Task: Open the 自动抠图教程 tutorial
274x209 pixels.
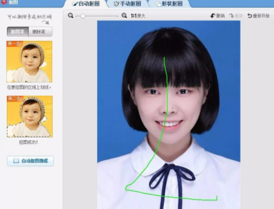Action: (x=30, y=161)
